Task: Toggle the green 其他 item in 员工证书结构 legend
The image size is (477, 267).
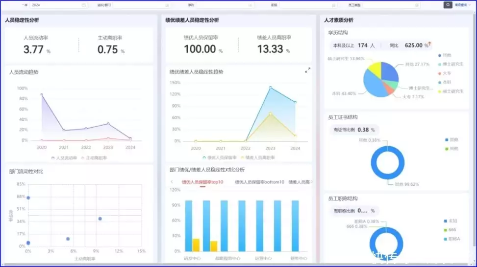Action: (x=452, y=149)
